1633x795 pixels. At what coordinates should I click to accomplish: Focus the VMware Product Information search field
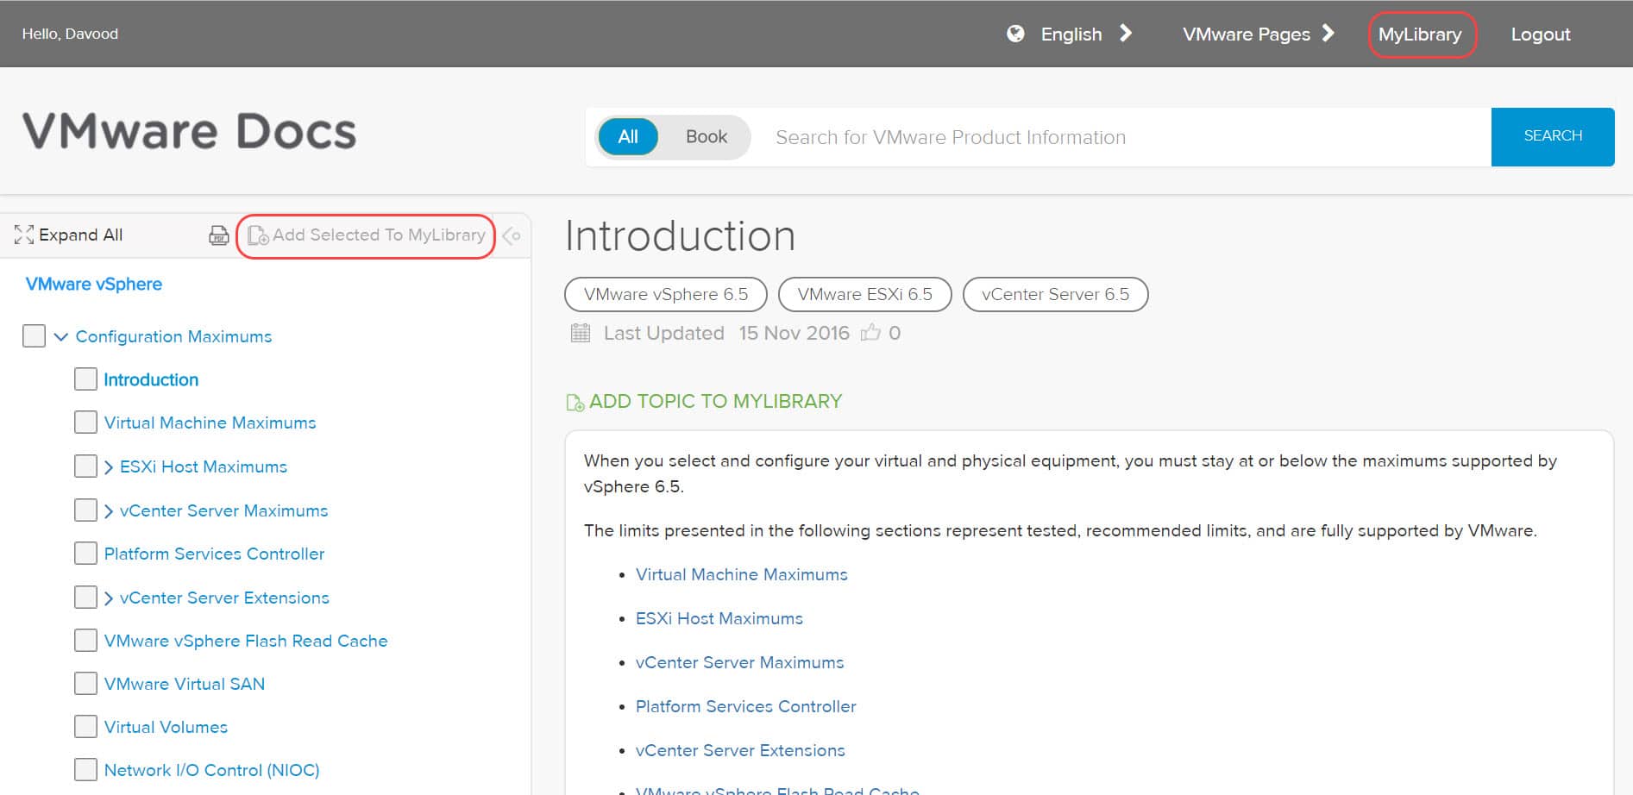1121,137
